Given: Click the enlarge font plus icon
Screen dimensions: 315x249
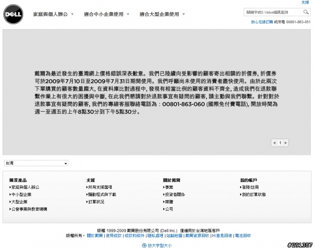Looking at the screenshot, I should (144, 246).
